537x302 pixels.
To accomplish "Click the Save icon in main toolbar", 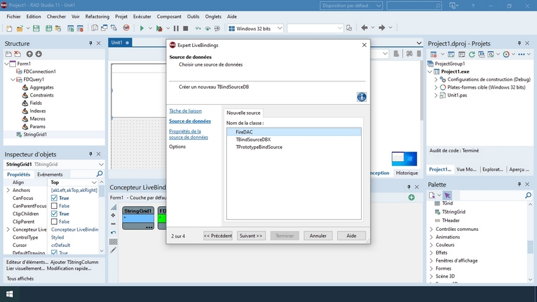I will (x=37, y=28).
